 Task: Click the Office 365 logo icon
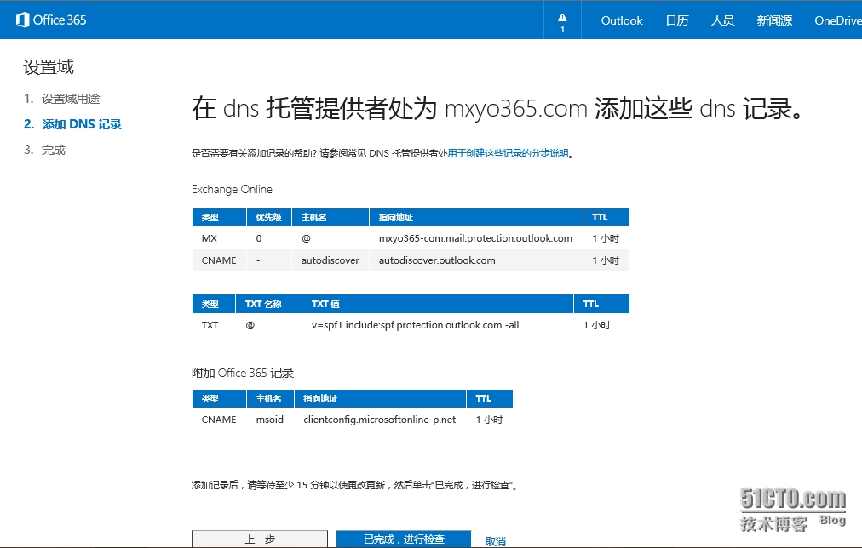pos(23,20)
